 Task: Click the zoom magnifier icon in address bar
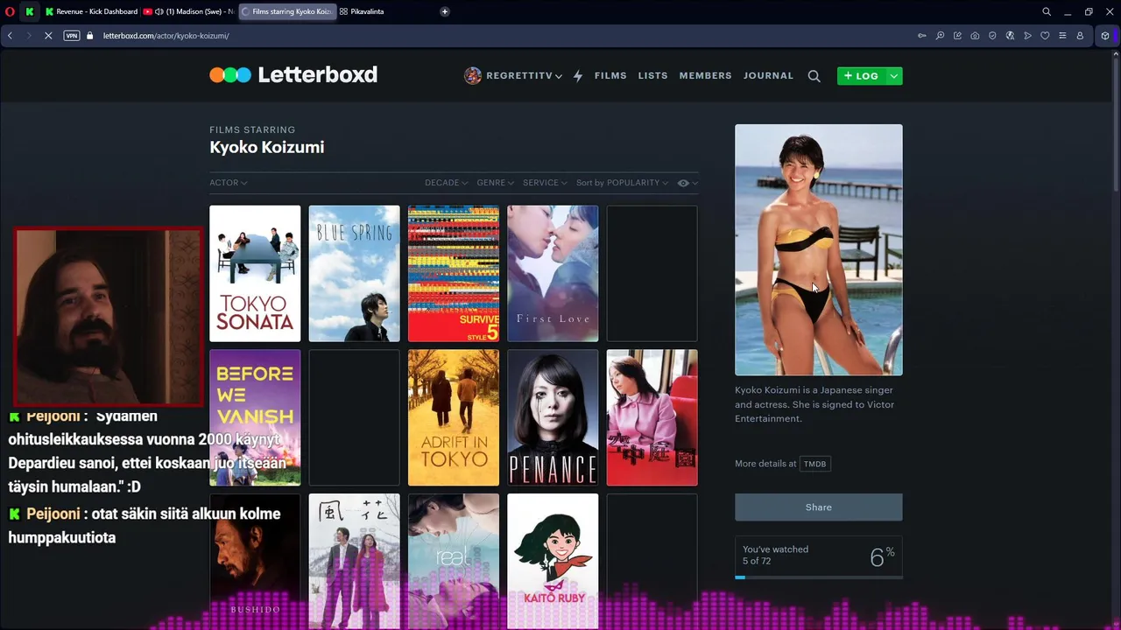(x=940, y=36)
